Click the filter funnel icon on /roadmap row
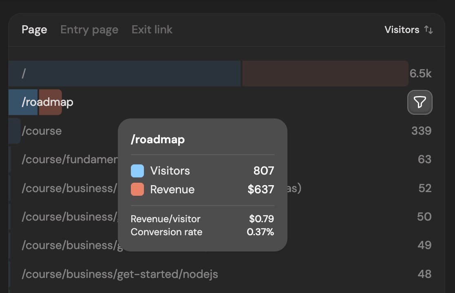Viewport: 455px width, 293px height. click(x=420, y=102)
